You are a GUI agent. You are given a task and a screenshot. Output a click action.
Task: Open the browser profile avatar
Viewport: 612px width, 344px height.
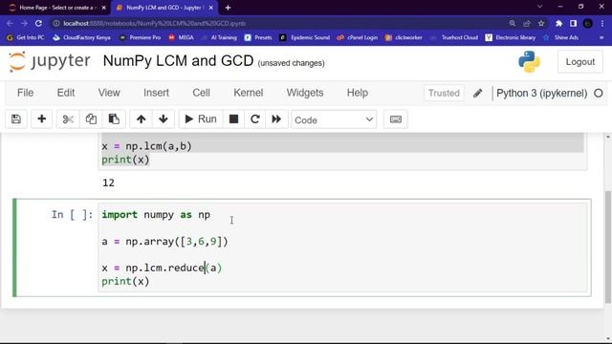[x=587, y=23]
